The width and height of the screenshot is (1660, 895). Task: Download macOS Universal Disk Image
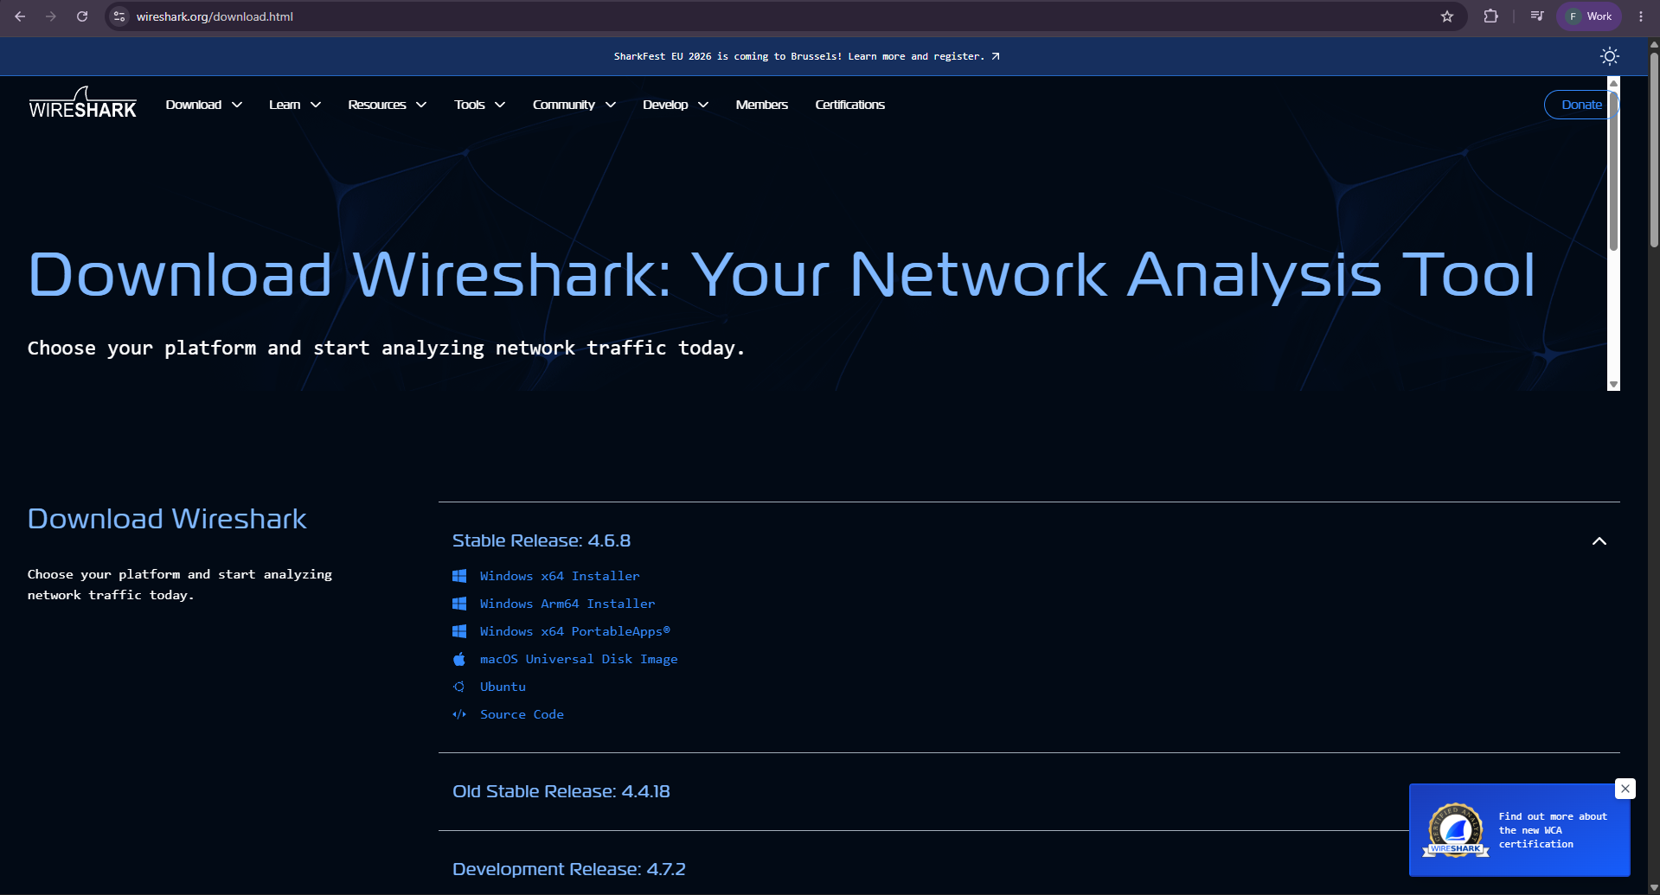click(x=579, y=659)
